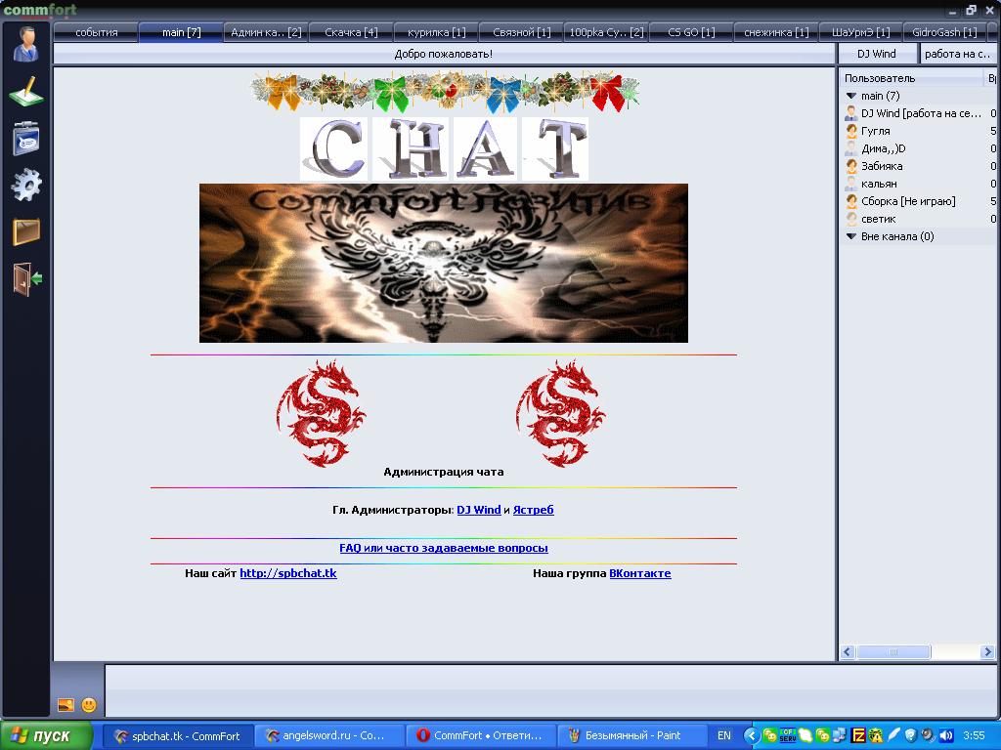Collapse the main (7) user group
Viewport: 1001px width, 750px height.
click(x=851, y=96)
